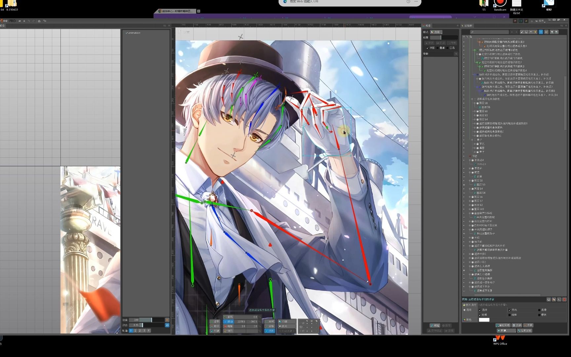Toggle the 导出 option checkbox
This screenshot has height=357, width=571.
(510, 310)
